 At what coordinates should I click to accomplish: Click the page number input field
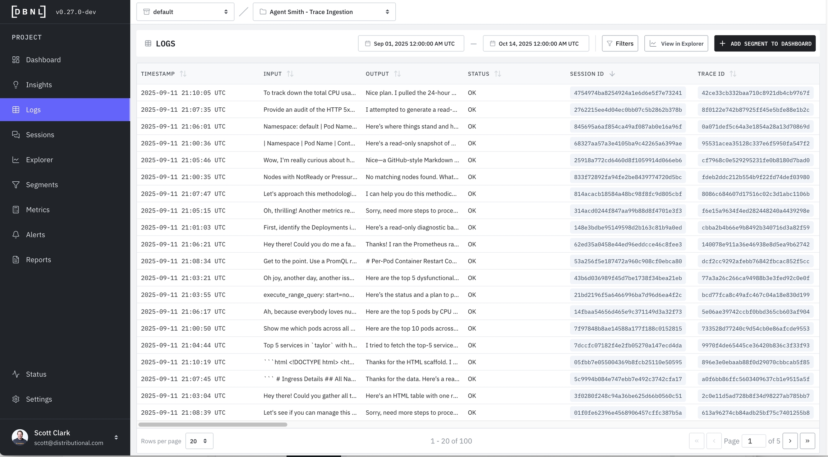tap(753, 441)
